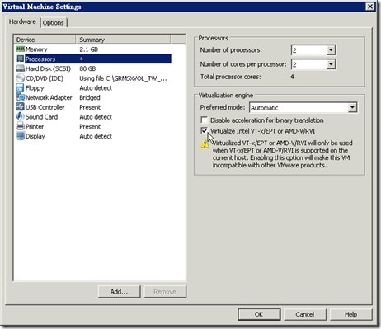Close the Virtual Machine Settings dialog
This screenshot has height=329, width=381.
370,7
